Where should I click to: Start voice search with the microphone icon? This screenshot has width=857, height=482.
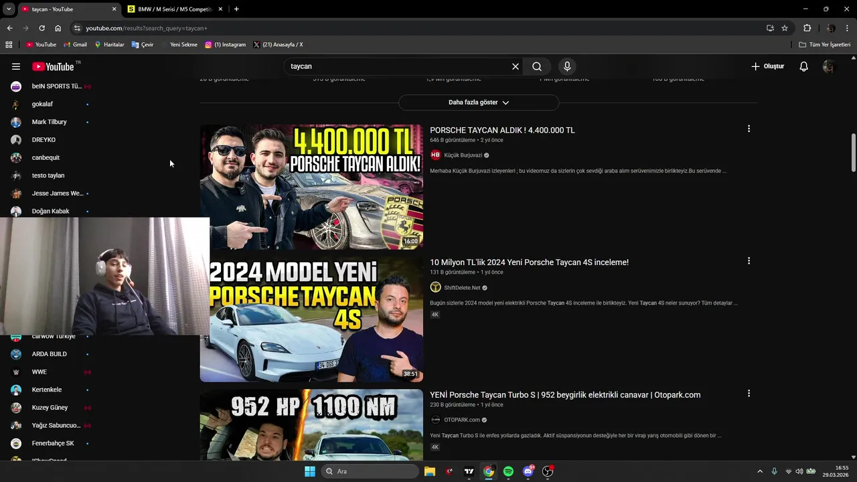pyautogui.click(x=567, y=66)
